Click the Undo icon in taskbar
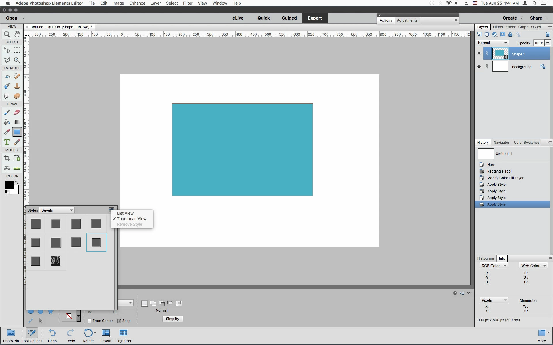Image resolution: width=553 pixels, height=345 pixels. point(52,335)
